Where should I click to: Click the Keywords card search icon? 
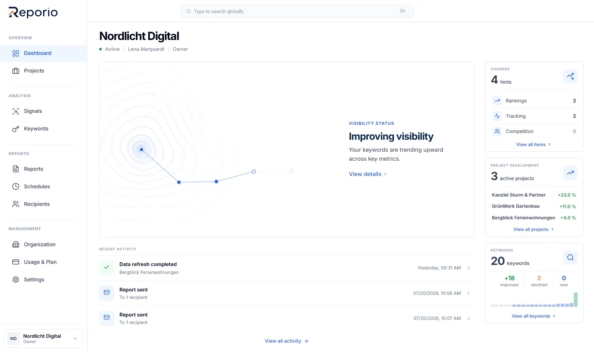570,257
